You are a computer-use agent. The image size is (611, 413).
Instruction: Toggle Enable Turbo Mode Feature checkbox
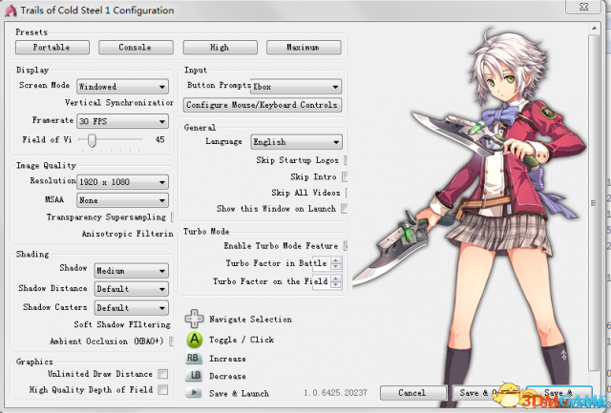point(346,246)
